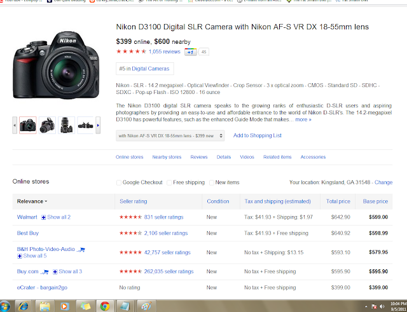
Task: Enable the Free shipping filter checkbox
Action: [169, 182]
